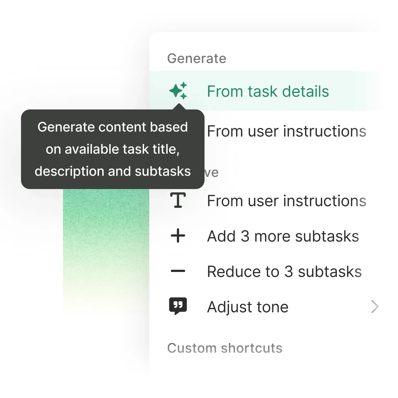Viewport: 398px width, 398px height.
Task: Click the tooltip's pointer arrow tip
Action: coord(179,105)
